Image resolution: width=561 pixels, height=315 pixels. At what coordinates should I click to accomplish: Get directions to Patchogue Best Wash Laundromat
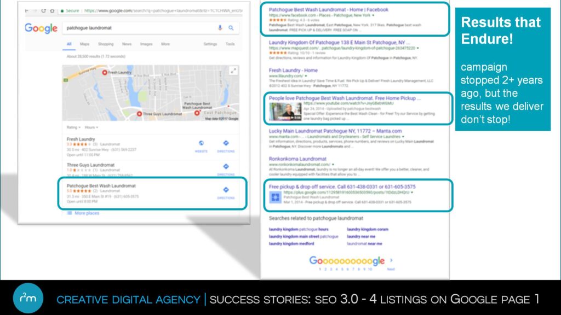[226, 190]
